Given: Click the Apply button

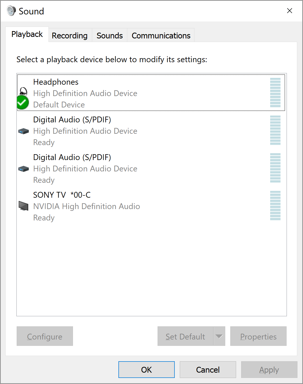Looking at the screenshot, I should (x=268, y=370).
